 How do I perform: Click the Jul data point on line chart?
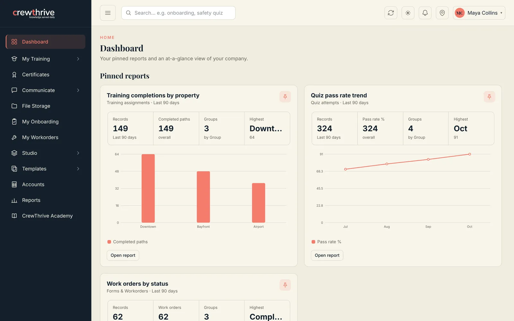[x=345, y=169]
